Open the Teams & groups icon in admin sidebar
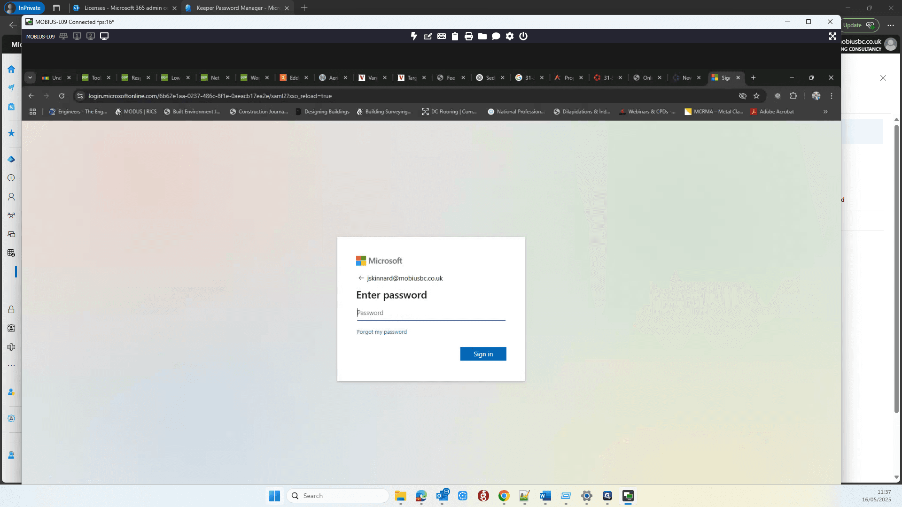 pyautogui.click(x=11, y=215)
